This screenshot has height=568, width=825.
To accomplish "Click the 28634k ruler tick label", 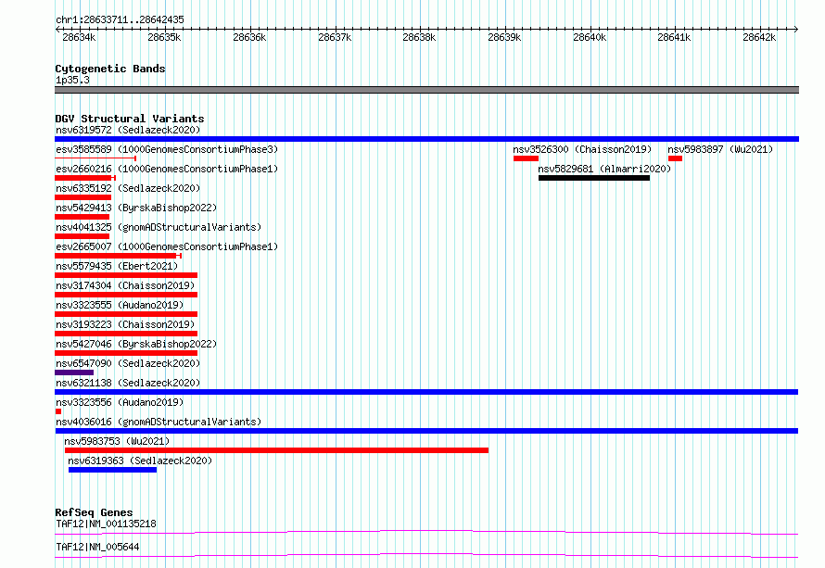I will (x=79, y=37).
